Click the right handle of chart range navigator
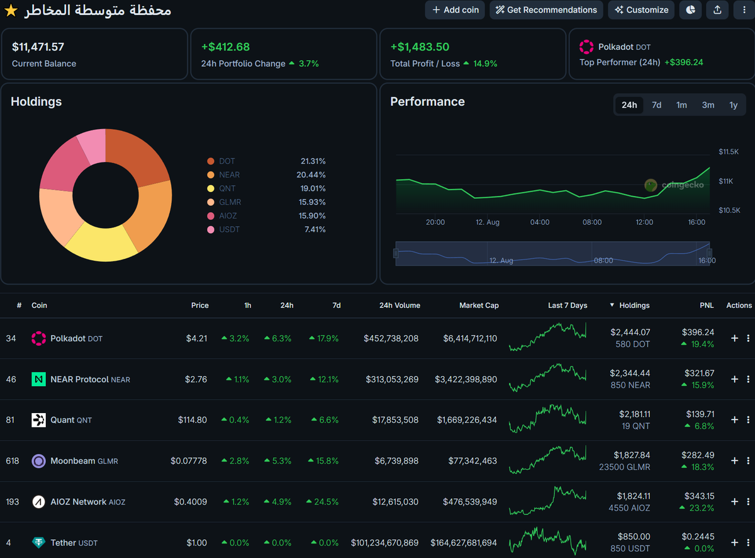The image size is (755, 558). coord(710,253)
